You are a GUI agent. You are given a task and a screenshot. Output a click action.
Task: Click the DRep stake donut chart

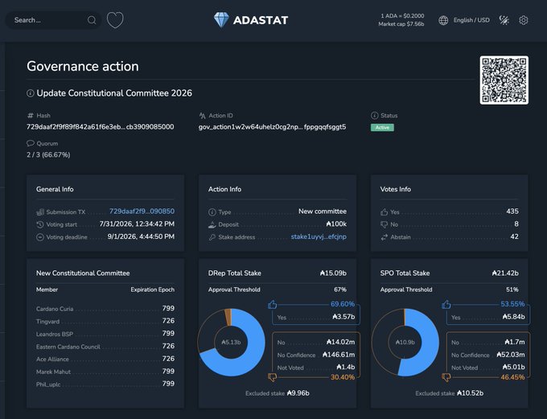click(x=231, y=343)
